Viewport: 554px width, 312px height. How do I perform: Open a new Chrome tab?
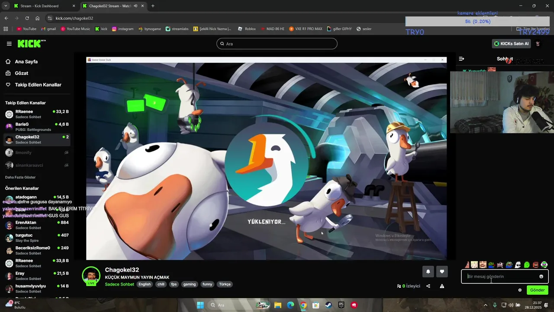(x=153, y=6)
